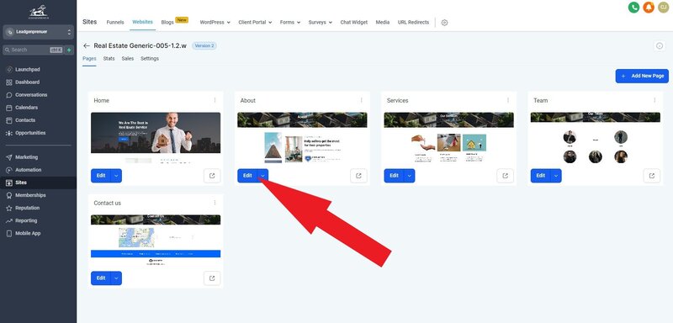Screen dimensions: 673x323
Task: Click the back arrow beside Real Estate Generic
Action: (87, 45)
